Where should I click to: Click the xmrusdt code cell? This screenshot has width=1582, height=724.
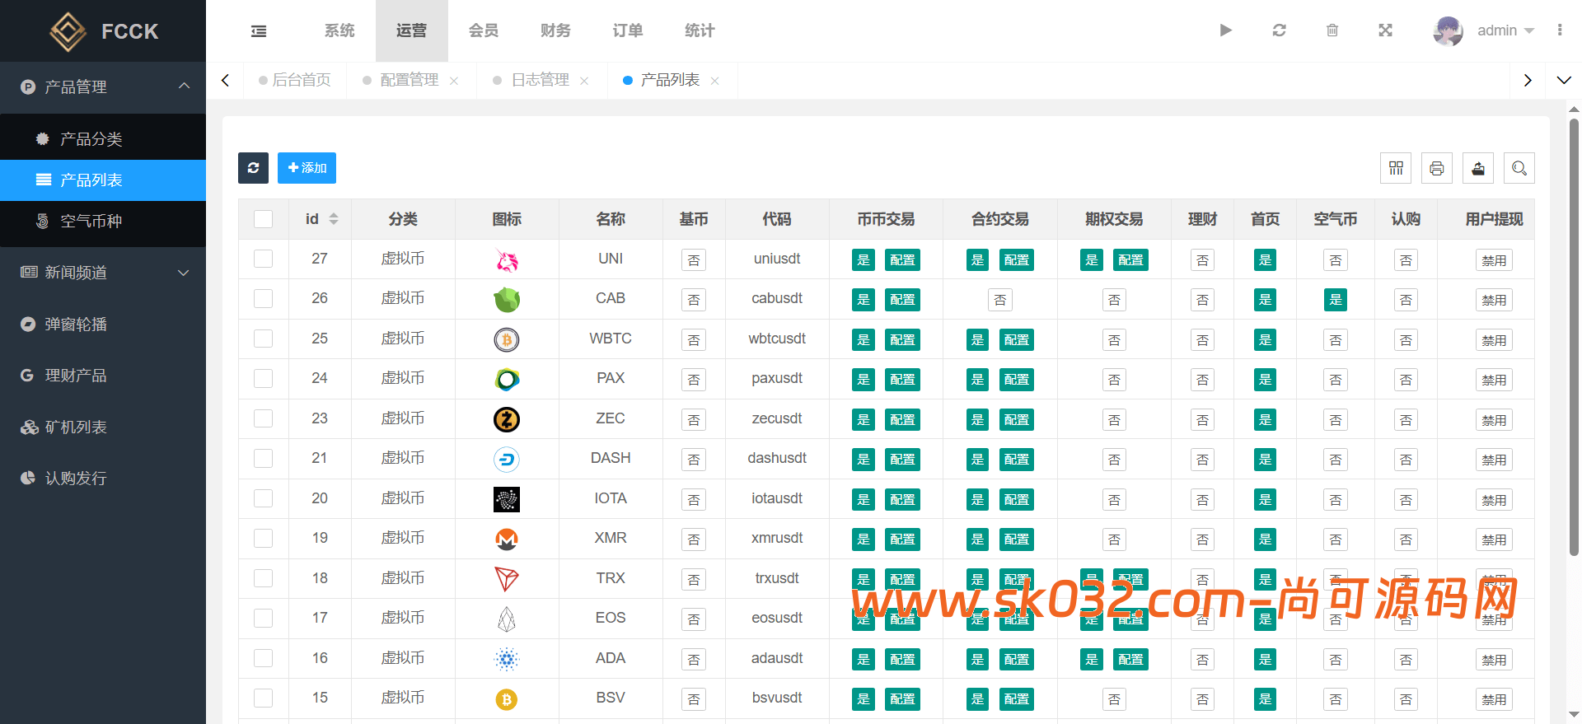tap(777, 538)
